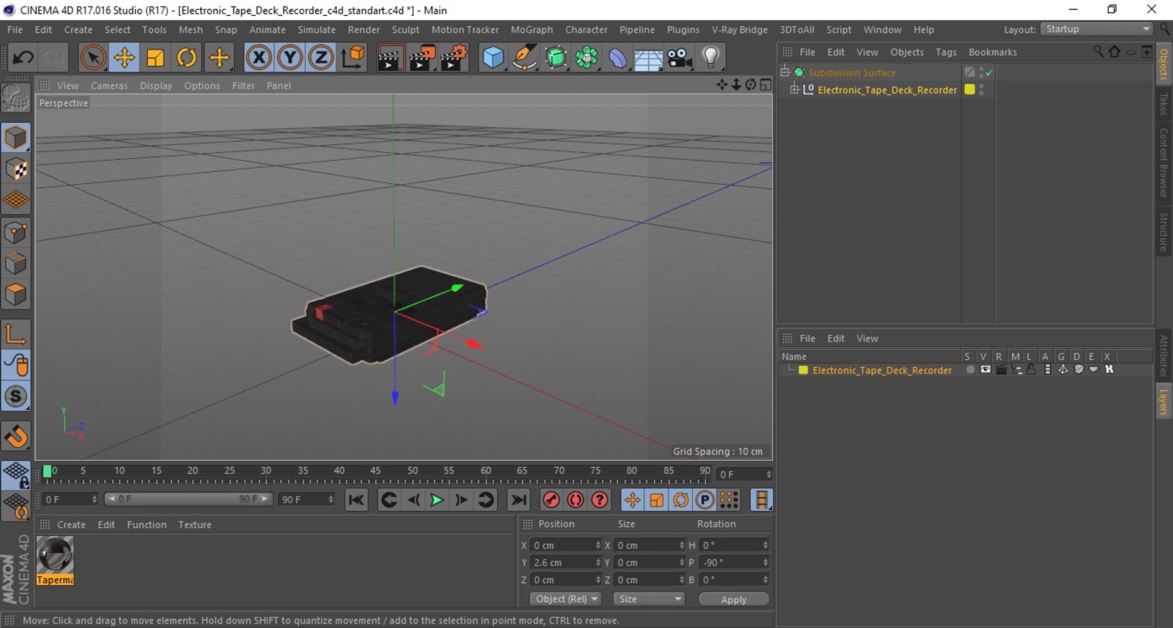Expand Electronic_Tape_Deck_Recorder object node
The height and width of the screenshot is (628, 1173).
tap(794, 89)
